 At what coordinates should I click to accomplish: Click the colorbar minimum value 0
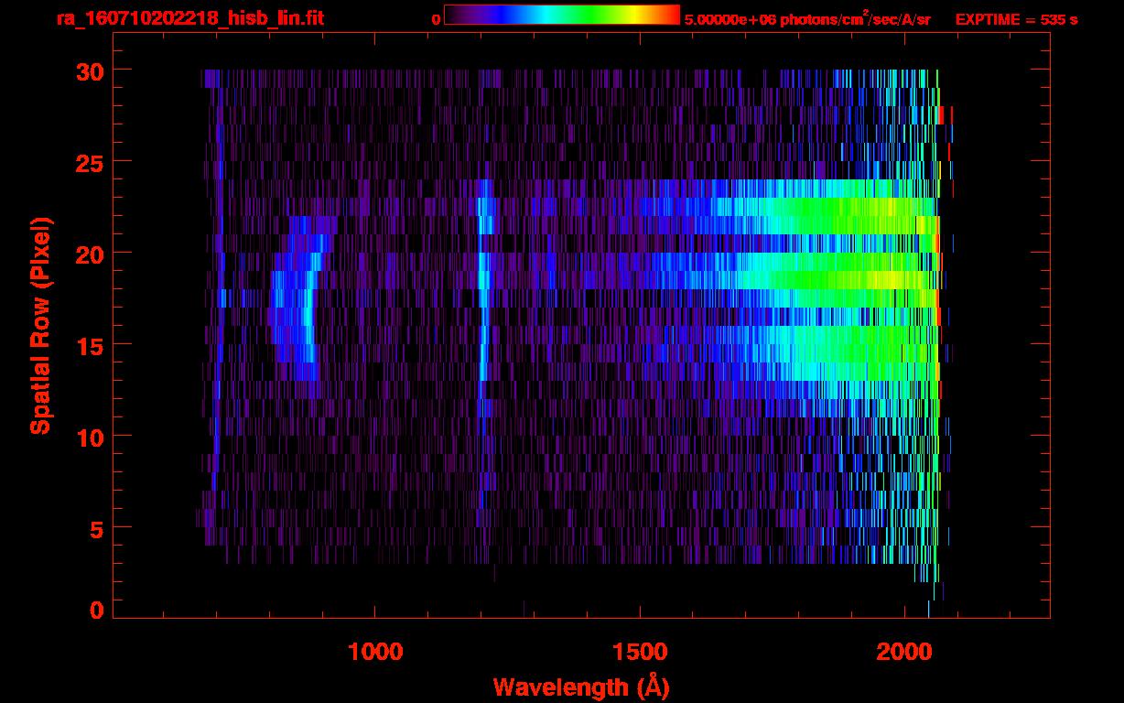click(x=436, y=19)
